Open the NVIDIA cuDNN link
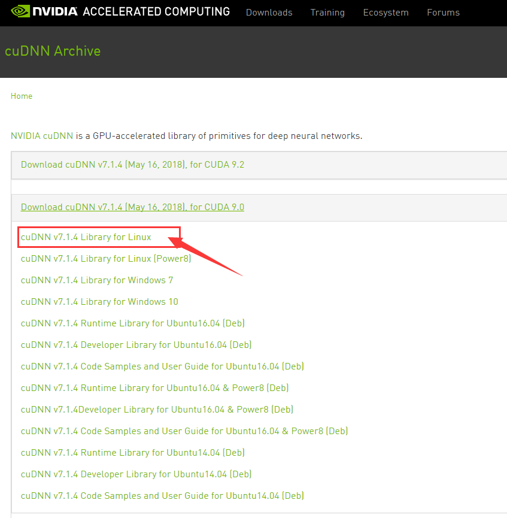 [x=42, y=136]
